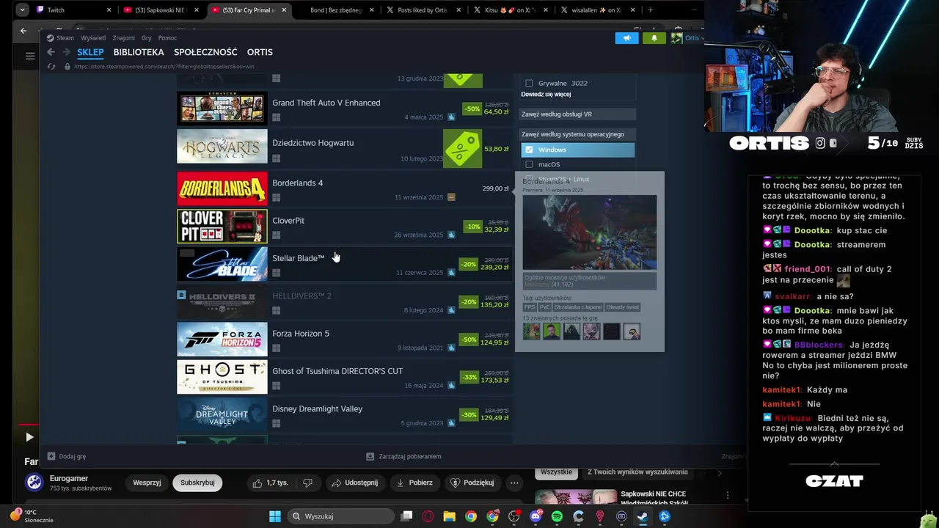Open Google Chrome from the taskbar
The image size is (939, 528).
471,516
